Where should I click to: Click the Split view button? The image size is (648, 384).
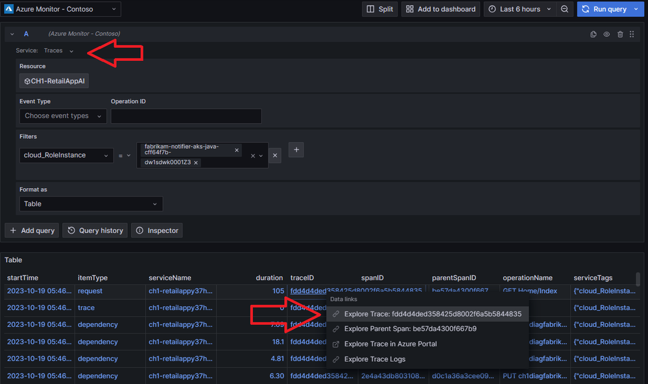[380, 9]
